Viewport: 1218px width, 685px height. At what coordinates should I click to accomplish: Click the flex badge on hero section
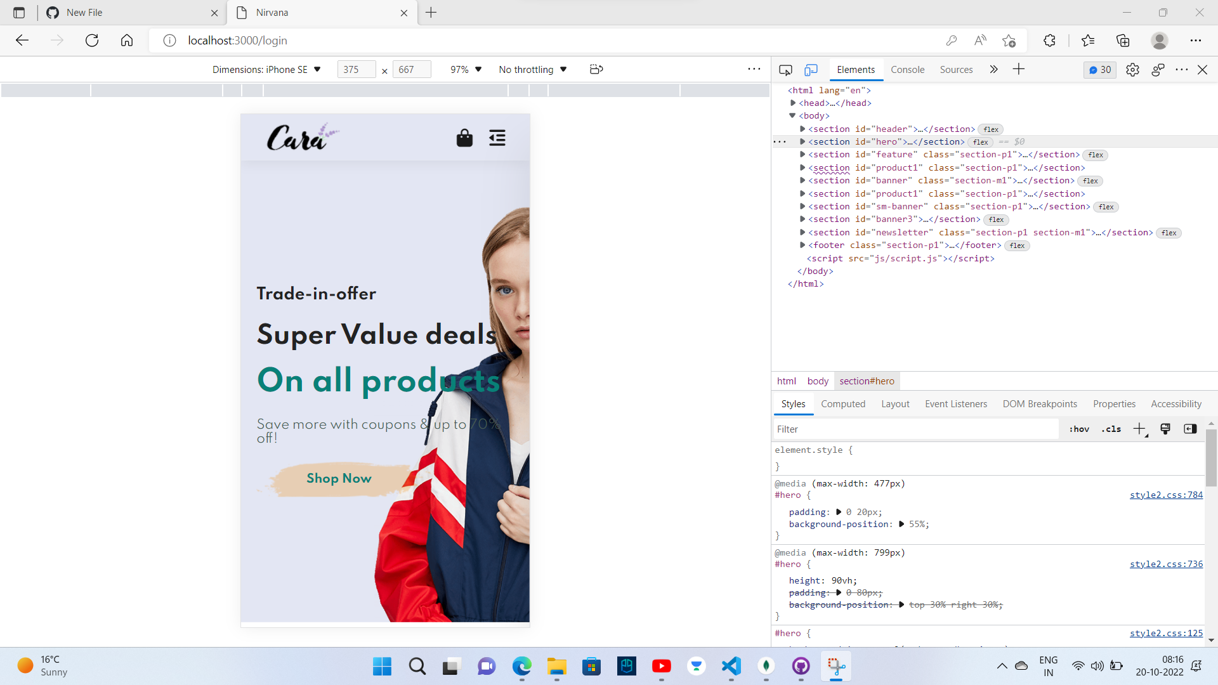pyautogui.click(x=980, y=142)
